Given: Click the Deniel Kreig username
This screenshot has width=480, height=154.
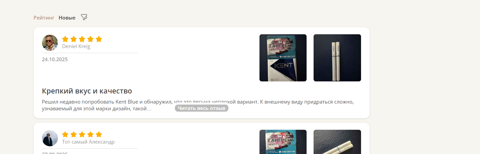Looking at the screenshot, I should click(76, 46).
